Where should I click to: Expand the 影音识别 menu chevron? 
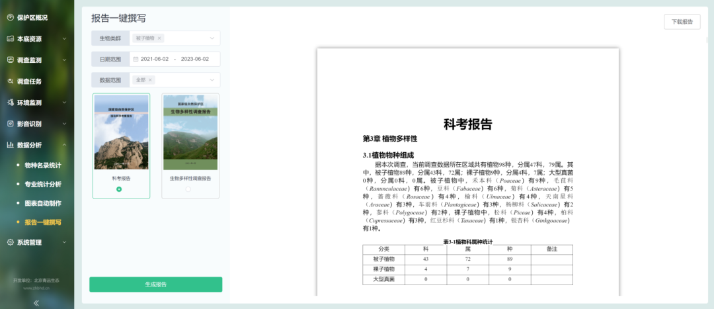(64, 124)
